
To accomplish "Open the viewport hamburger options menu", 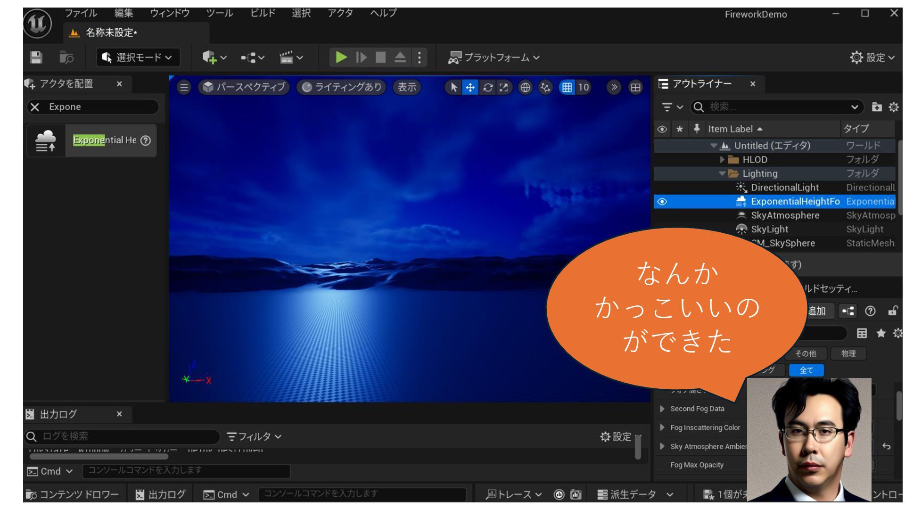I will pos(184,87).
